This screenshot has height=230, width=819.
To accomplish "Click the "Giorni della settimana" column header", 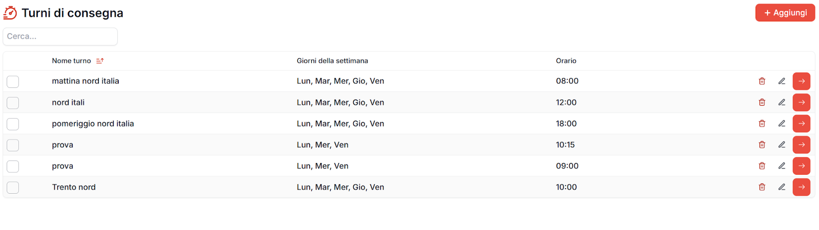I will [332, 61].
